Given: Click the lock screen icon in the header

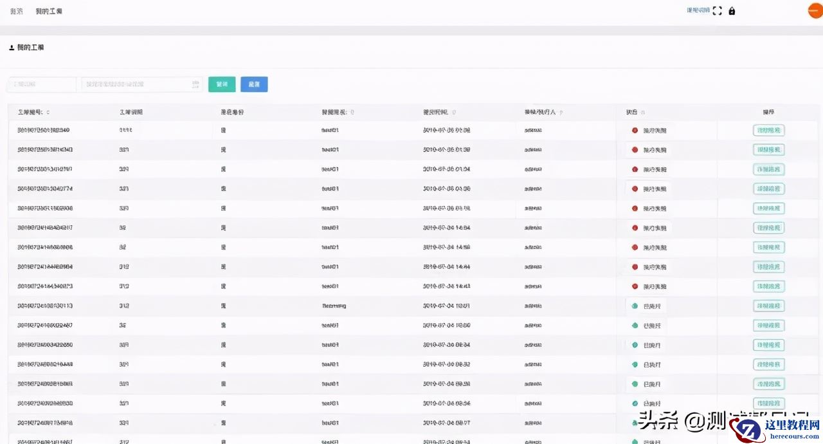Looking at the screenshot, I should (731, 10).
